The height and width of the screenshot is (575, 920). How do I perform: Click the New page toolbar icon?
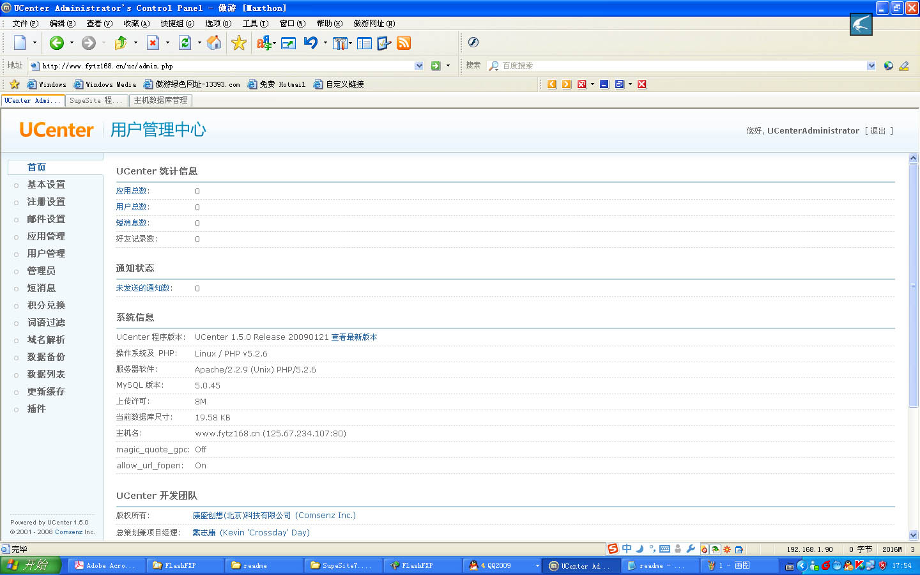(20, 43)
